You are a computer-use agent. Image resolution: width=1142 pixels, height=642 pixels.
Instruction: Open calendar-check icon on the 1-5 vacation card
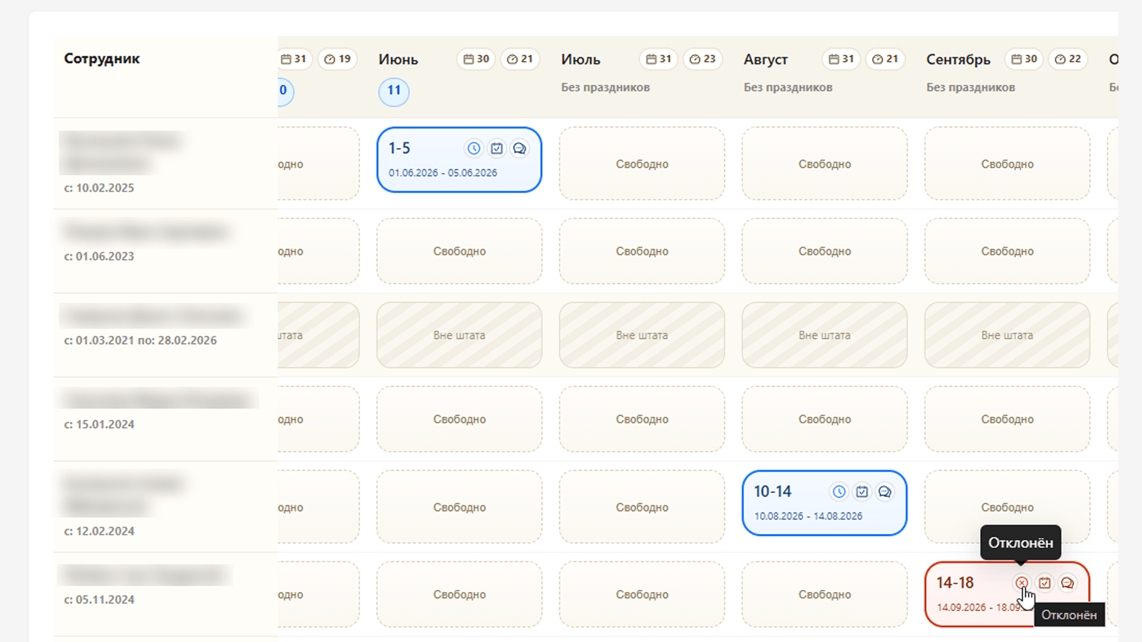[x=497, y=149]
